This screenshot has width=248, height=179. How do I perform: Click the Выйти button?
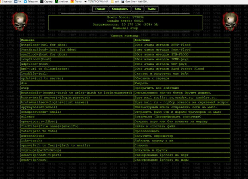click(152, 9)
